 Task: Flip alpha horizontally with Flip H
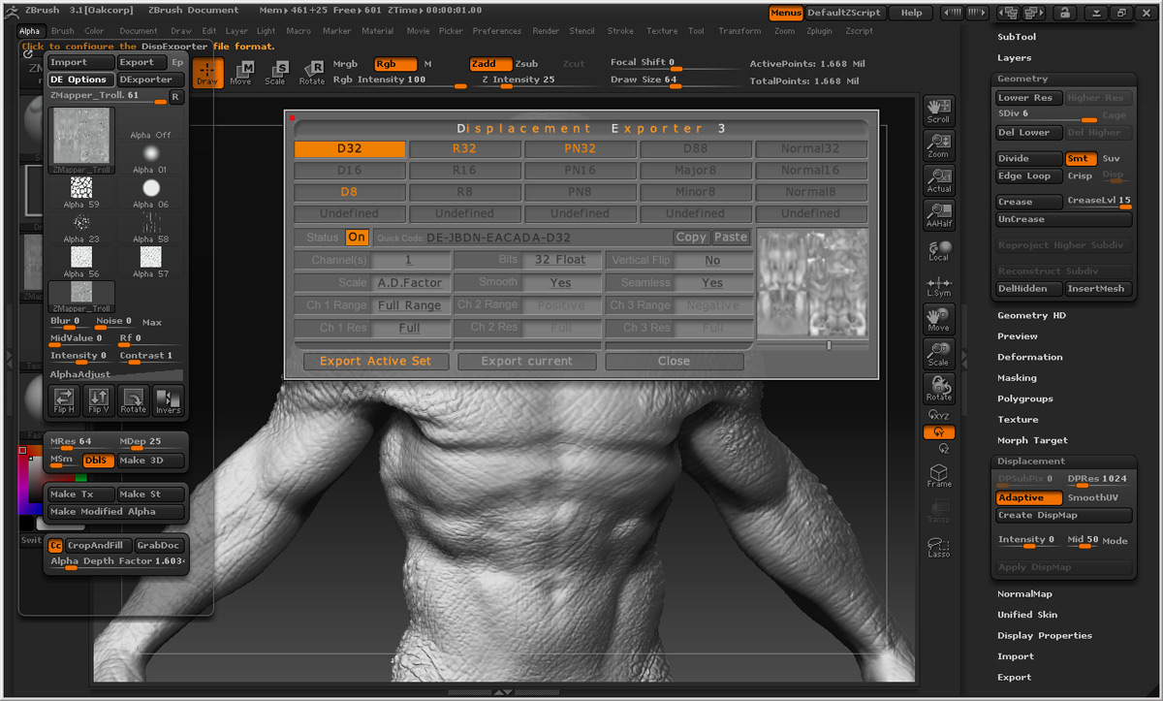click(64, 399)
